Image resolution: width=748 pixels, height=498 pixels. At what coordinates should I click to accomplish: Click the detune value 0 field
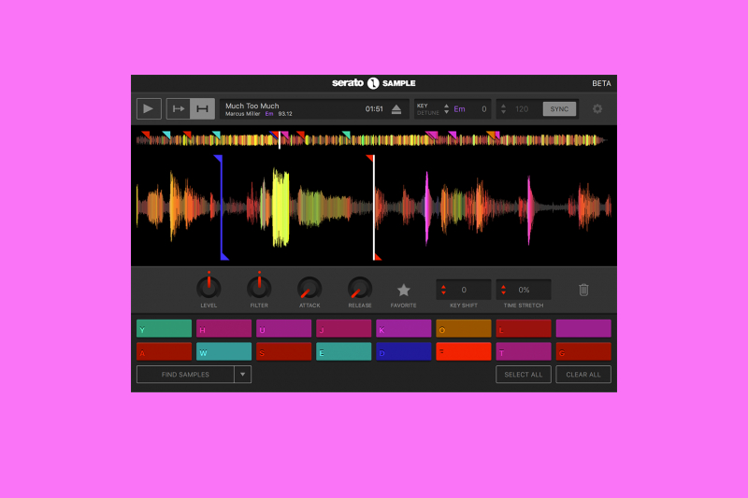(483, 109)
